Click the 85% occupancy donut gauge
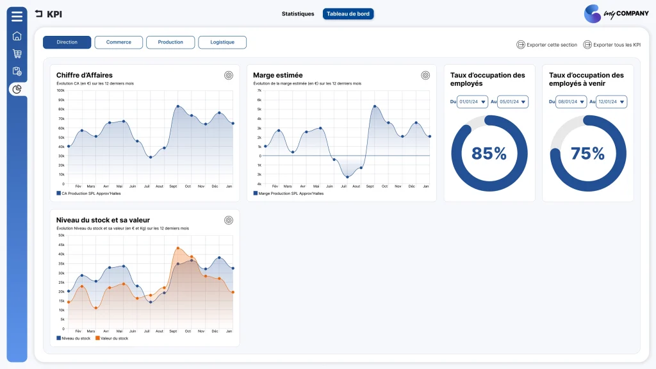Image resolution: width=656 pixels, height=369 pixels. [489, 154]
